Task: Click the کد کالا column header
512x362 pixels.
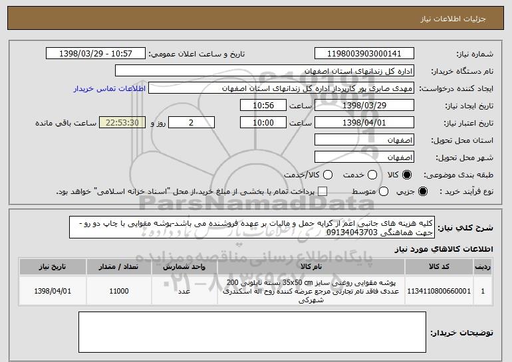Action: click(x=439, y=267)
